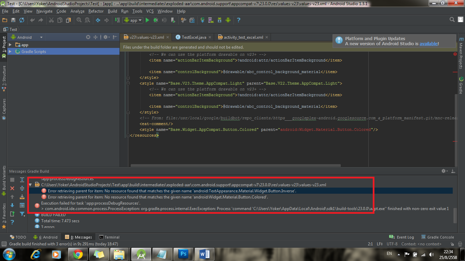Image resolution: width=465 pixels, height=261 pixels.
Task: Open Project Structure icon
Action: [192, 20]
